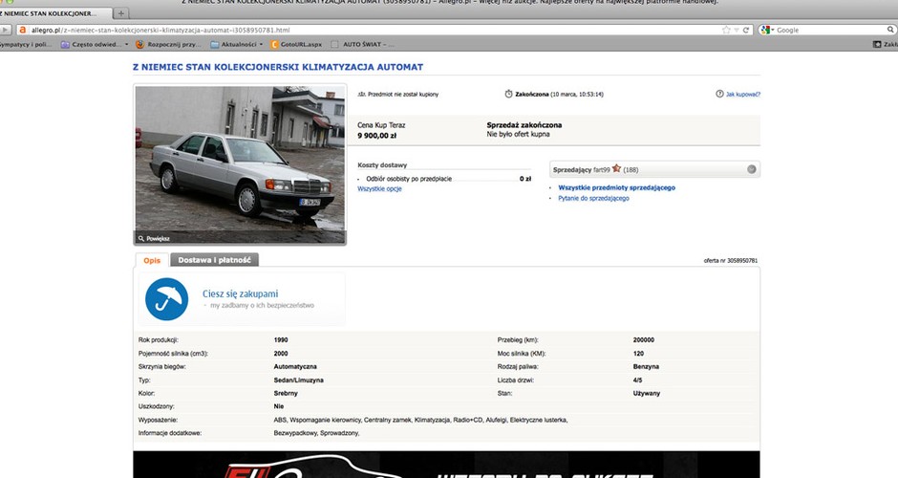Open Wszystkie opcje delivery link
Viewport: 898px width, 478px height.
click(379, 188)
